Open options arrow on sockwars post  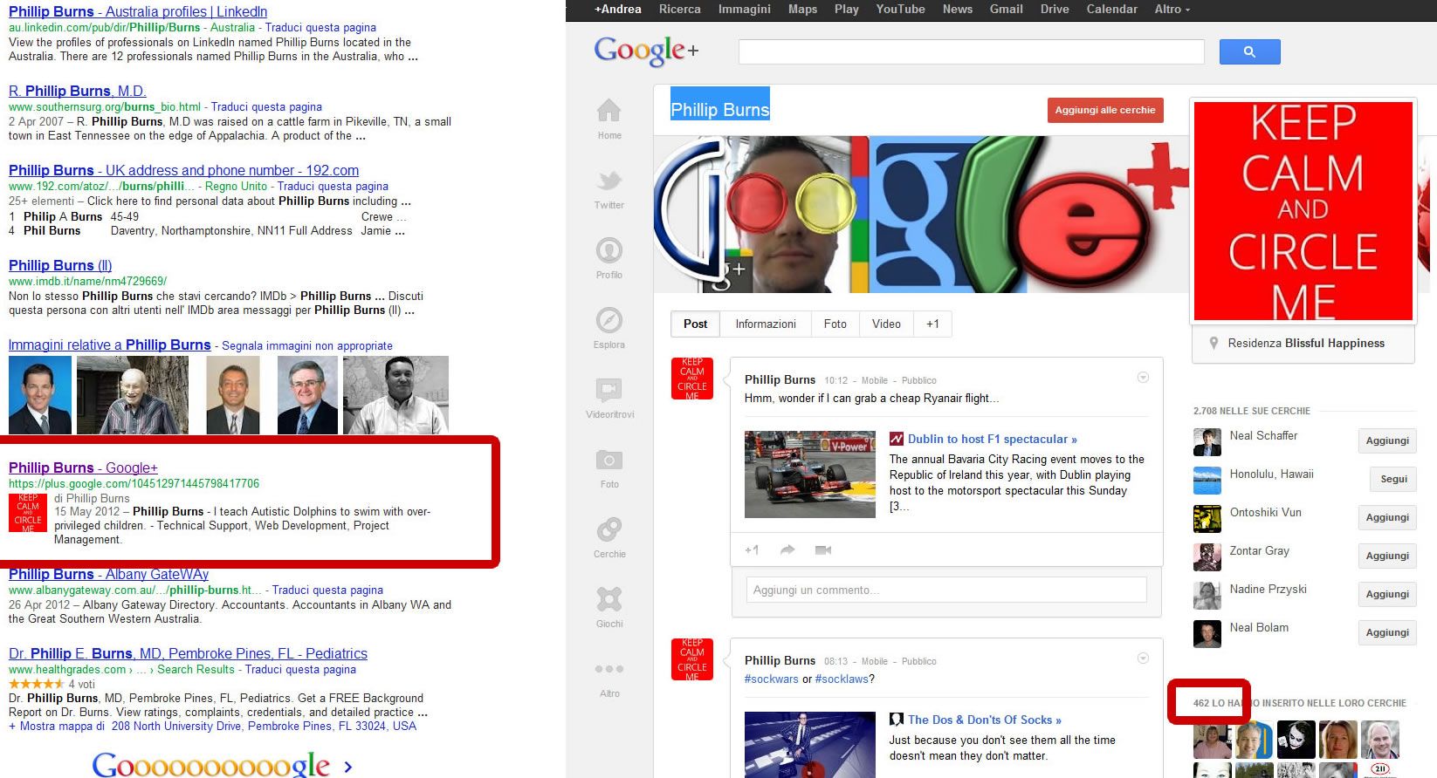[x=1143, y=659]
